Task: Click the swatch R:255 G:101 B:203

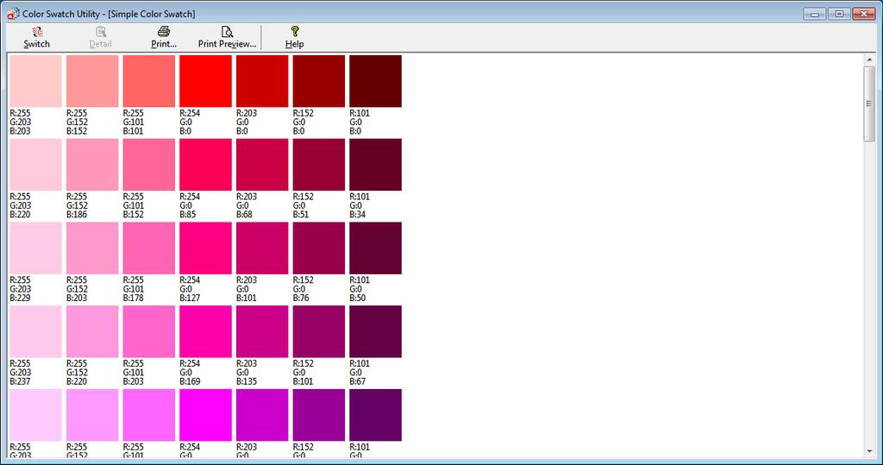Action: tap(148, 331)
